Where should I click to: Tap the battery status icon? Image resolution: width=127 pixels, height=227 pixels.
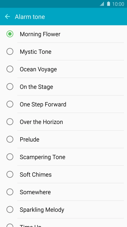pyautogui.click(x=108, y=4)
